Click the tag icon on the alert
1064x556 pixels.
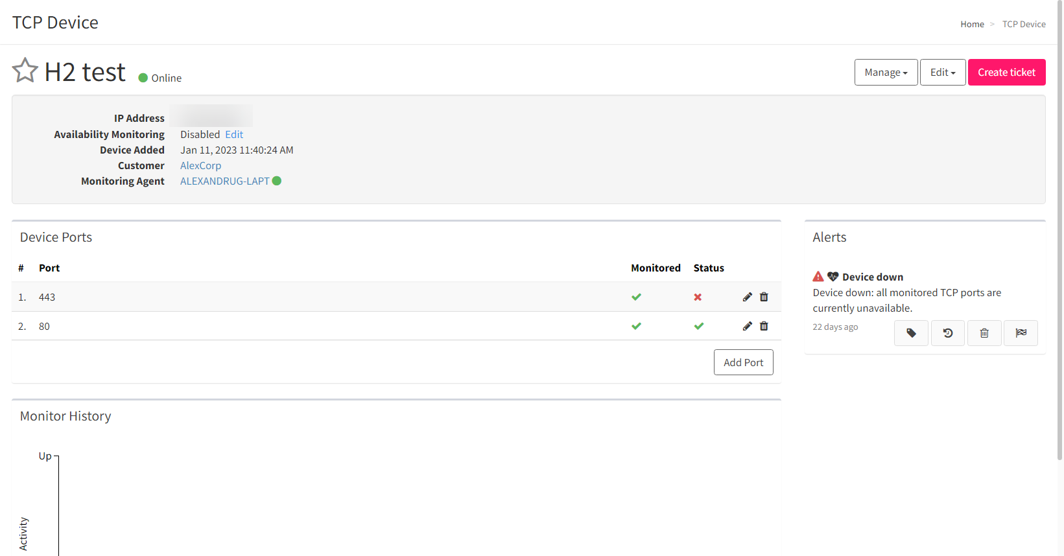[911, 333]
